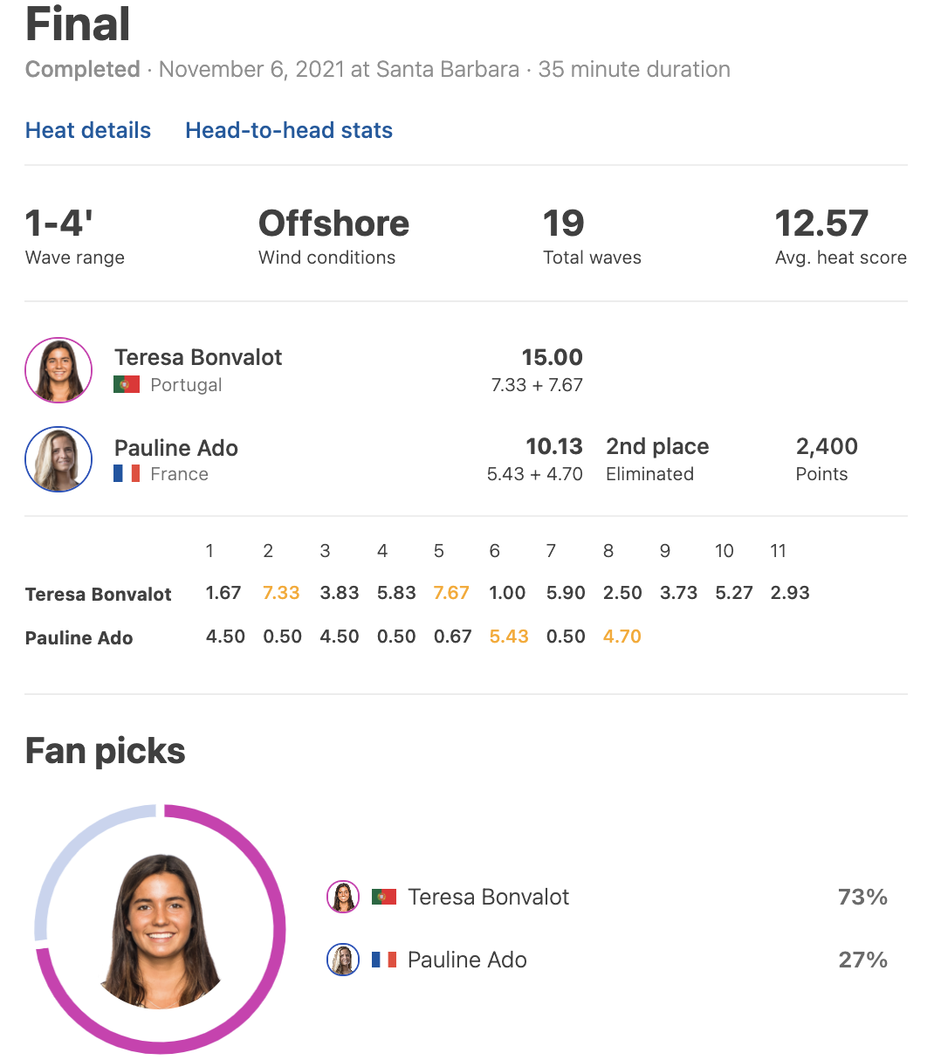Click Teresa's small avatar in Fan picks
Screen dimensions: 934x1060
point(343,897)
